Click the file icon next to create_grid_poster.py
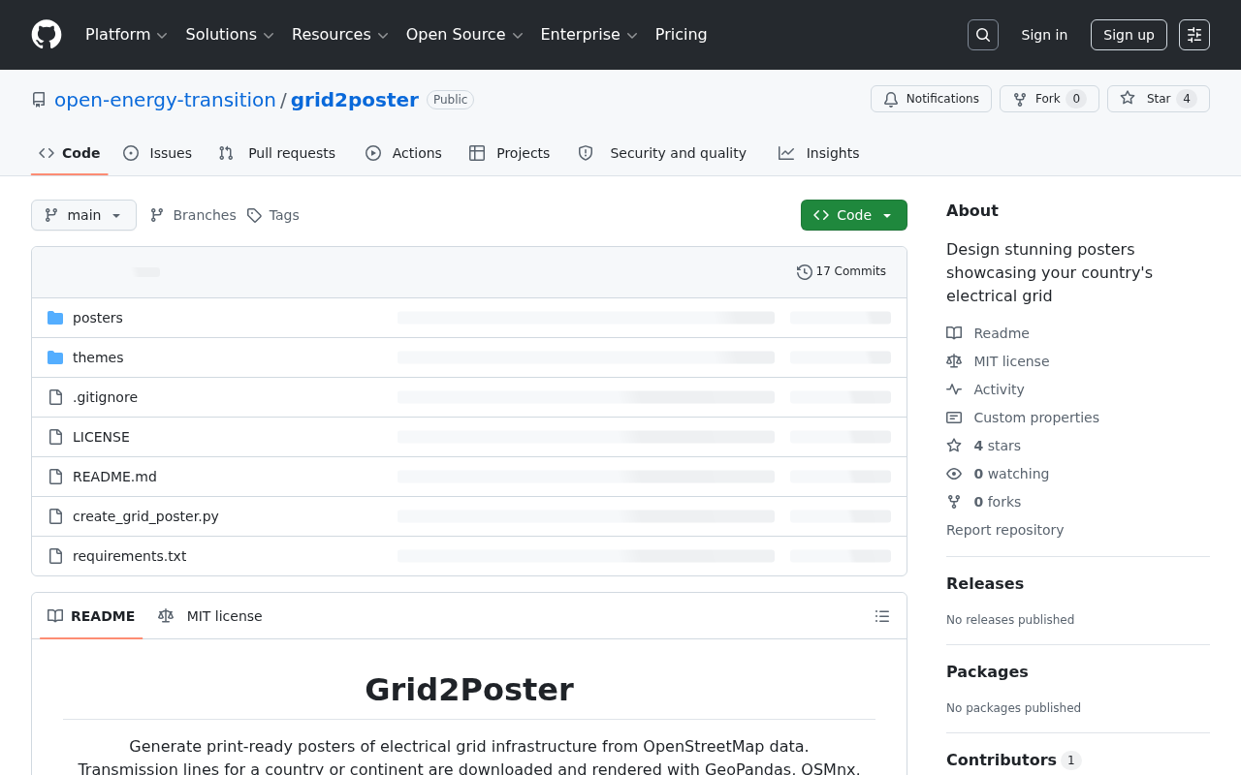 [x=55, y=516]
